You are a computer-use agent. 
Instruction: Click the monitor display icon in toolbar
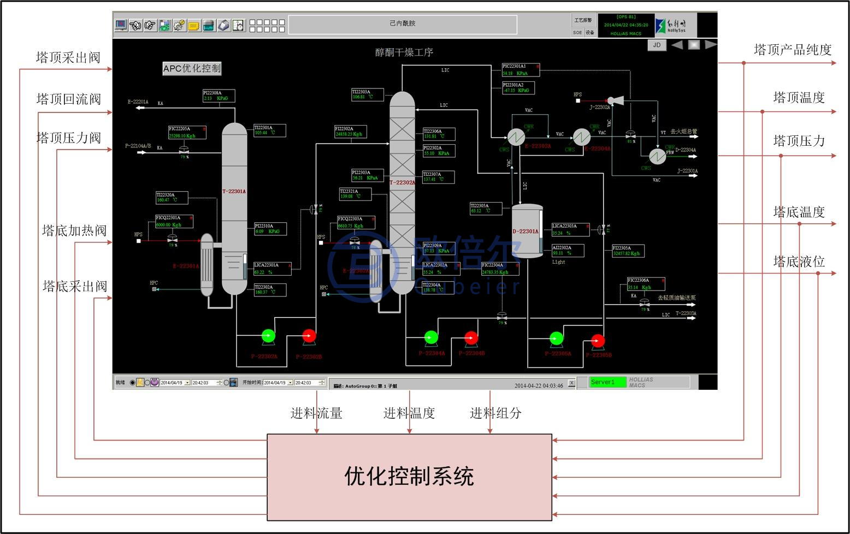[x=121, y=25]
